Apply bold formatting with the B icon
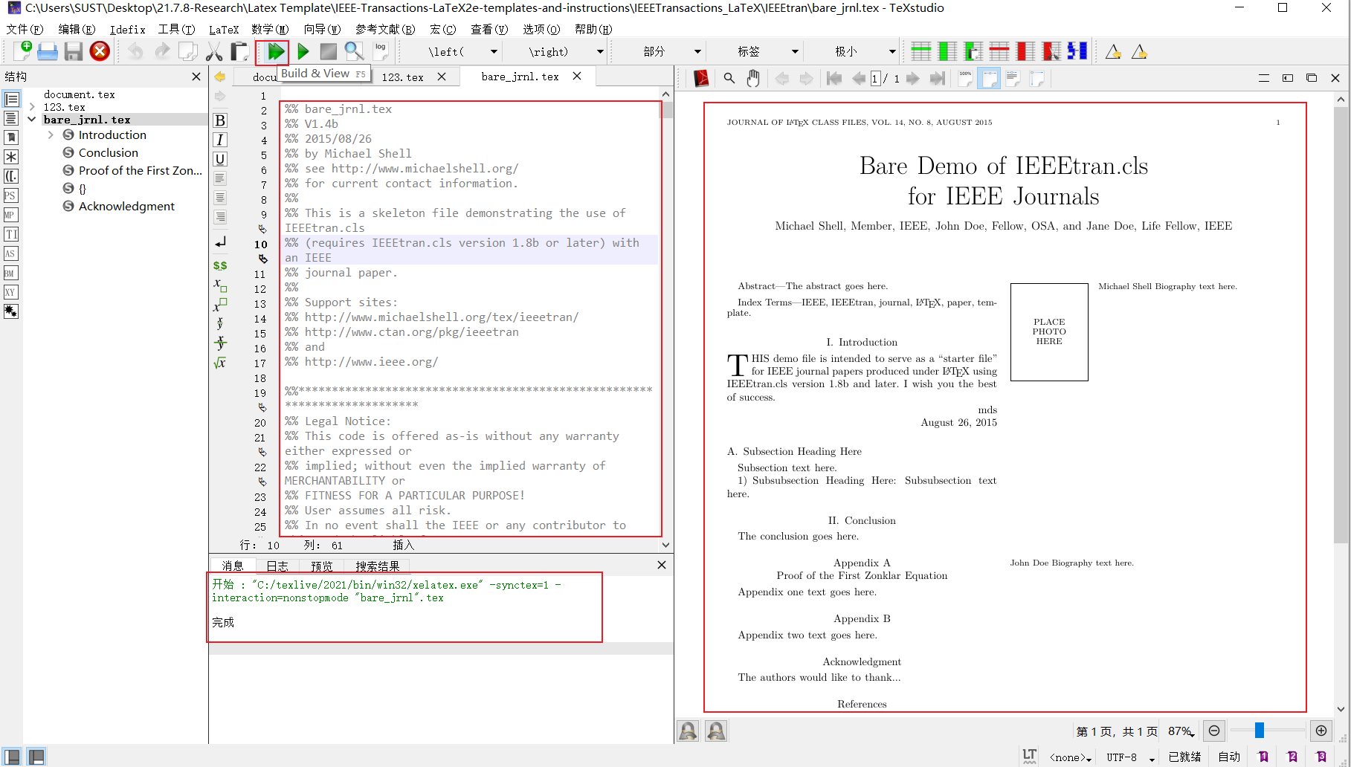 click(x=219, y=120)
